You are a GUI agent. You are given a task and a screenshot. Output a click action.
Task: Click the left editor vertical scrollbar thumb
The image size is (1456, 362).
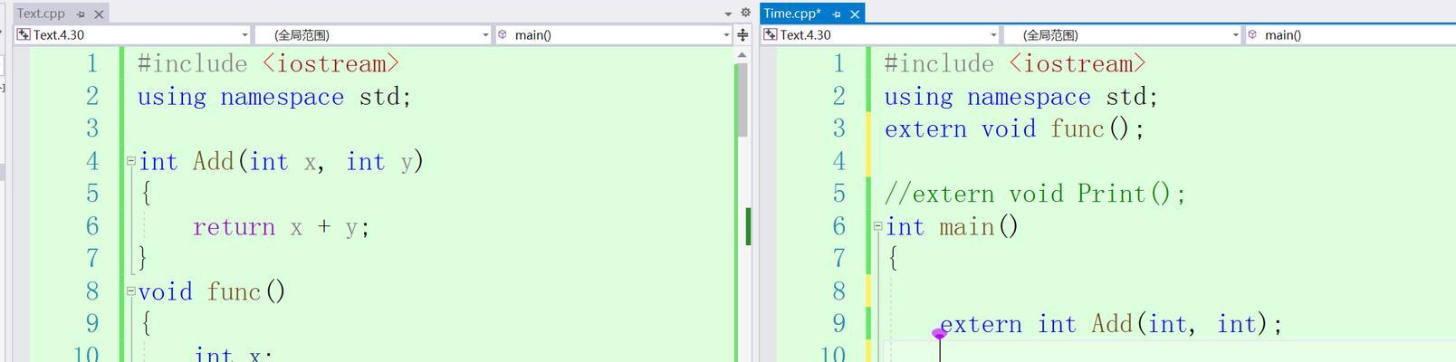[x=742, y=100]
